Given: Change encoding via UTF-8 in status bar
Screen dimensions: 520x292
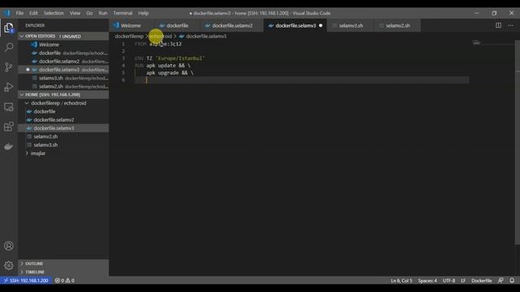Looking at the screenshot, I should click(x=448, y=281).
